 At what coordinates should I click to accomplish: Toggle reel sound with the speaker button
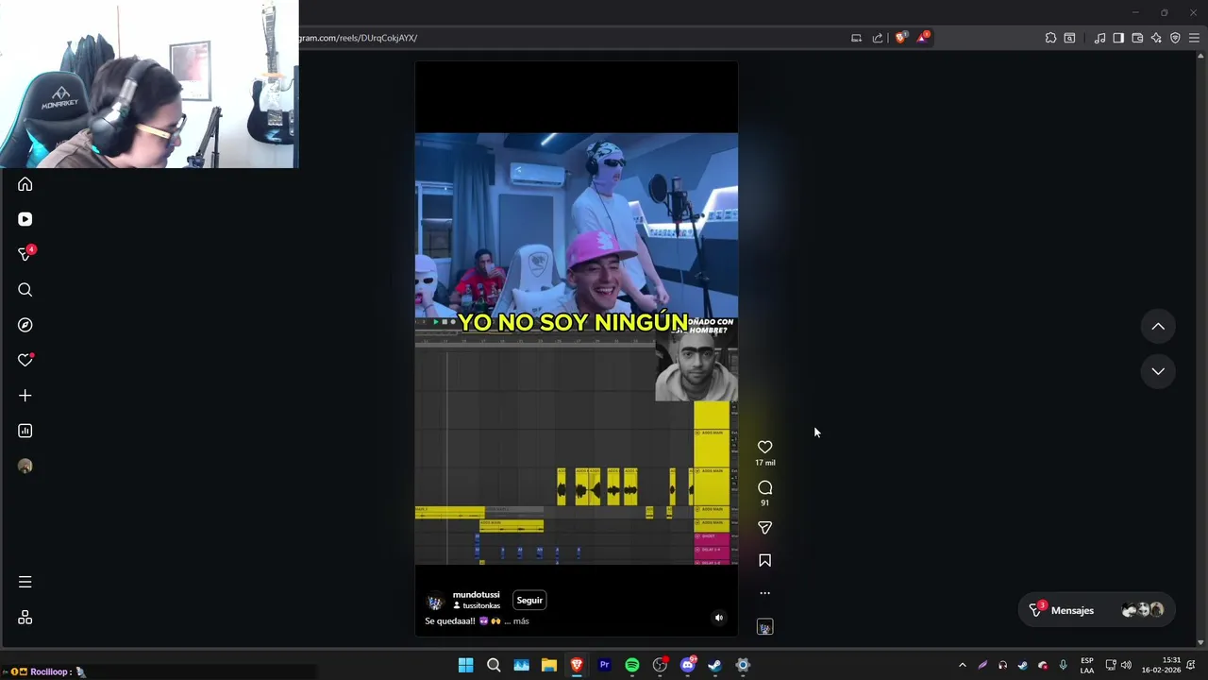[x=719, y=618]
